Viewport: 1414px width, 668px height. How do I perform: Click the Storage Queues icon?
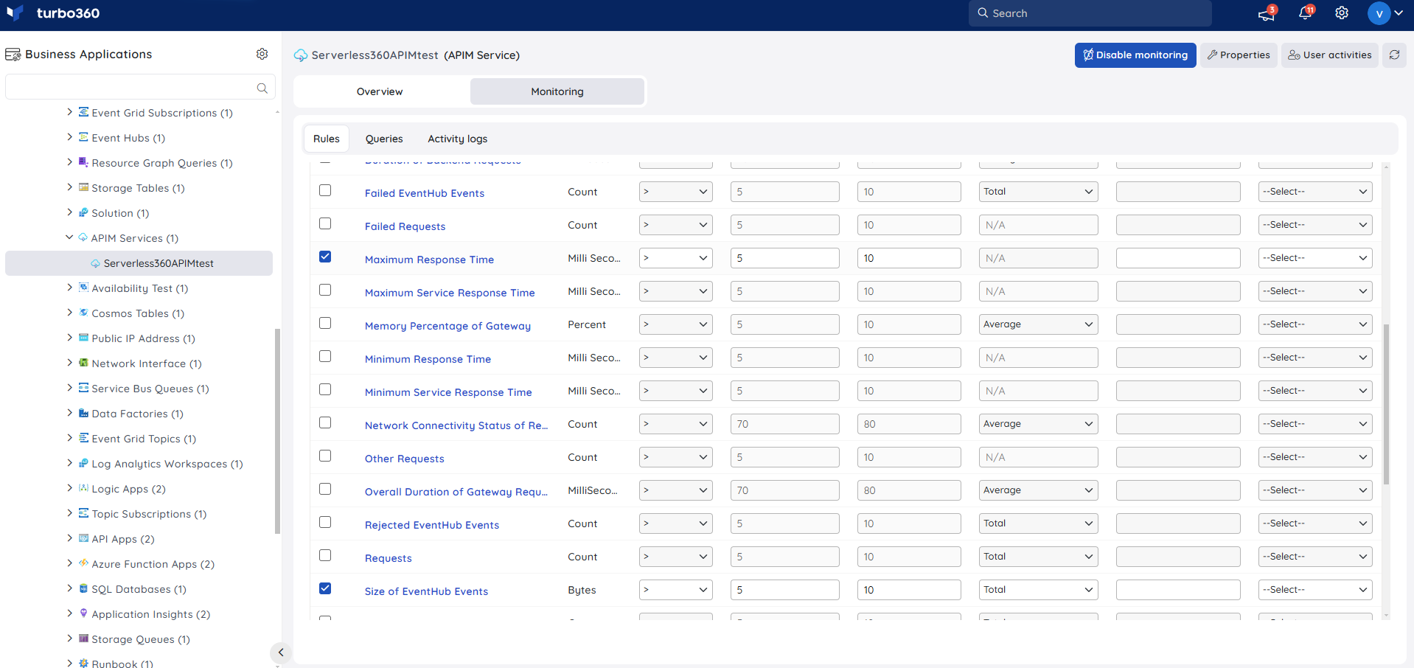(83, 639)
